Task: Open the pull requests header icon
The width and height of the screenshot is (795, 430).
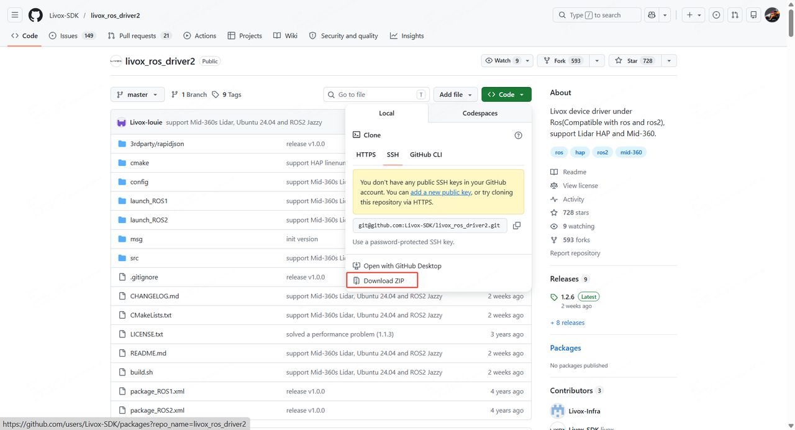Action: point(735,15)
